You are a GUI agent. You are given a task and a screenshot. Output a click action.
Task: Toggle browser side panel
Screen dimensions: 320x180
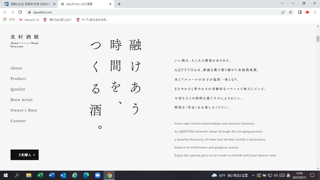click(x=299, y=12)
